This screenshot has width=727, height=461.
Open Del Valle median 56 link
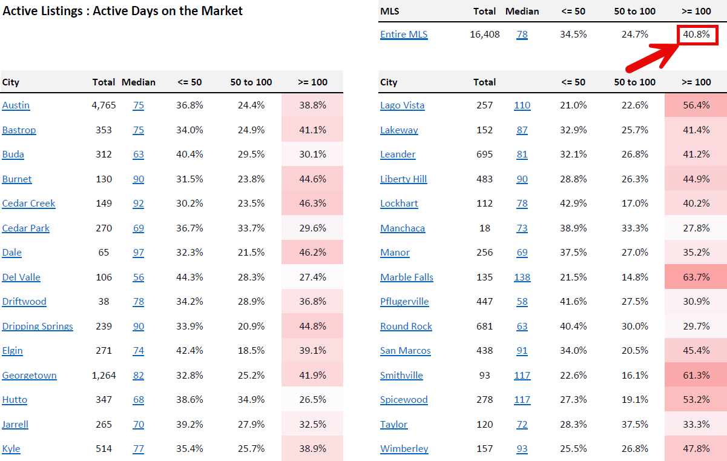139,277
